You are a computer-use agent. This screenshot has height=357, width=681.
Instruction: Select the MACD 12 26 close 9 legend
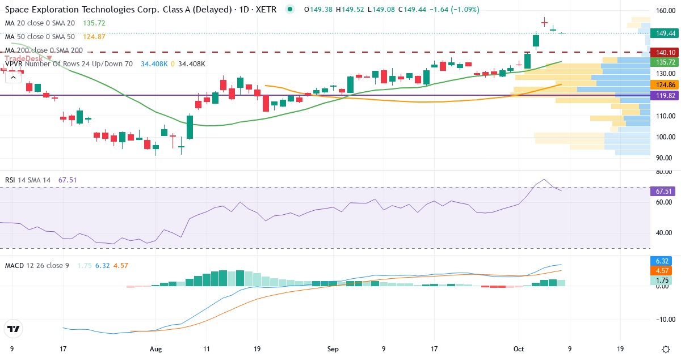pyautogui.click(x=37, y=265)
